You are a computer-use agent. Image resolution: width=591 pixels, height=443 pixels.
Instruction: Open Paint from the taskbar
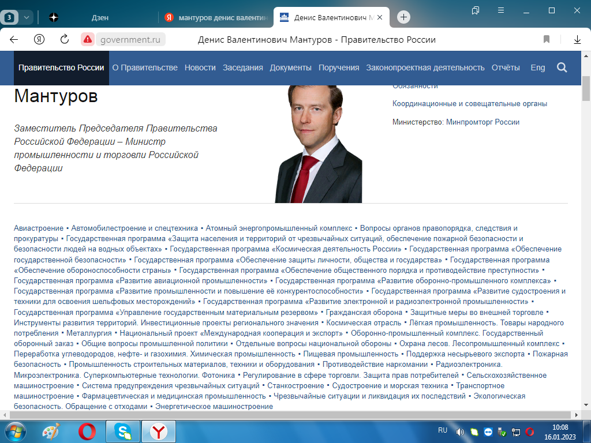click(51, 431)
